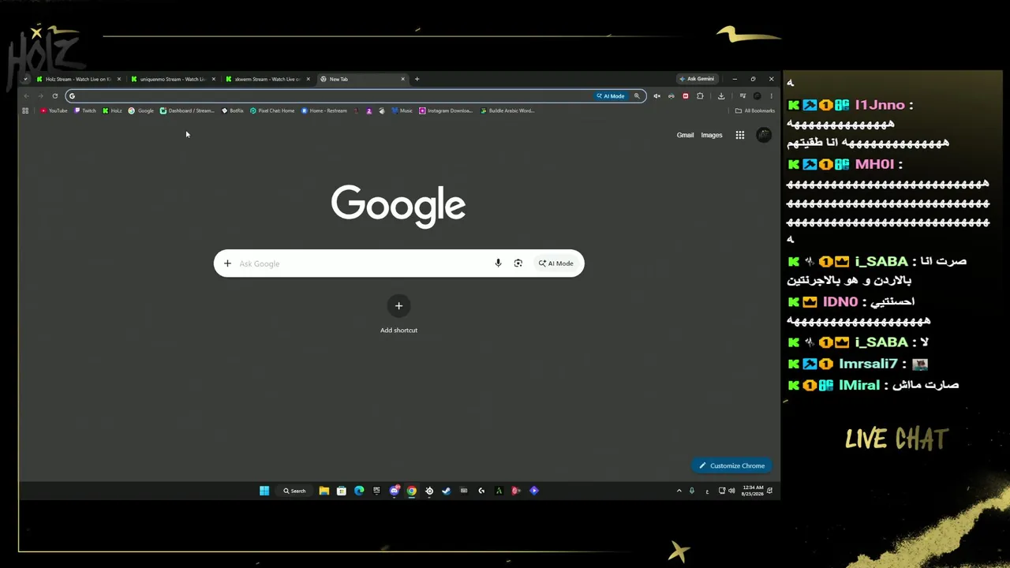Open the Instagram Downloader bookmark
This screenshot has height=568, width=1010.
pos(446,110)
